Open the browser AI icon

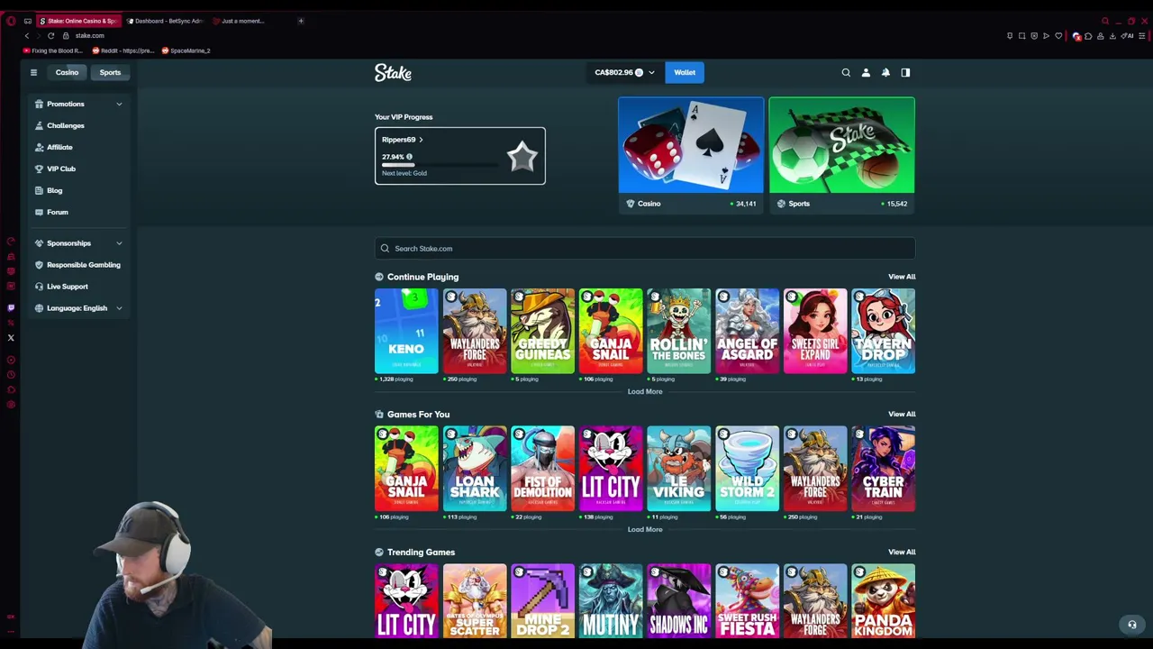[1127, 36]
